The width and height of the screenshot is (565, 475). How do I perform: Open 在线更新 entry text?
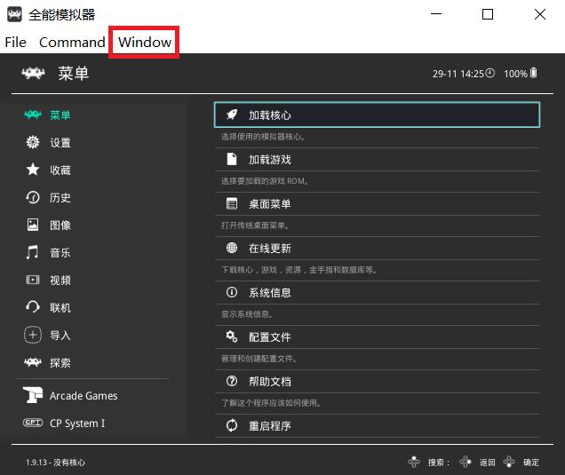tap(270, 249)
